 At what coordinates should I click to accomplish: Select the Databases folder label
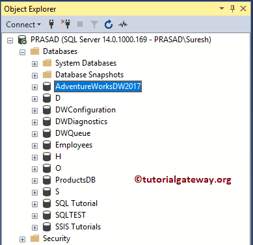tap(60, 51)
